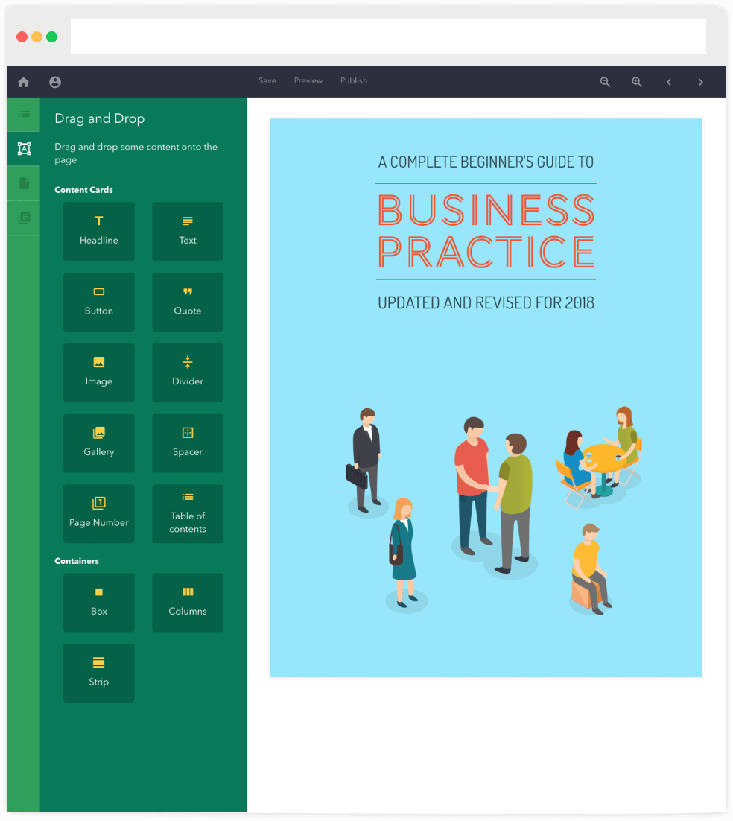Open the page library sidebar tab
Screen dimensions: 733x821
pos(24,218)
